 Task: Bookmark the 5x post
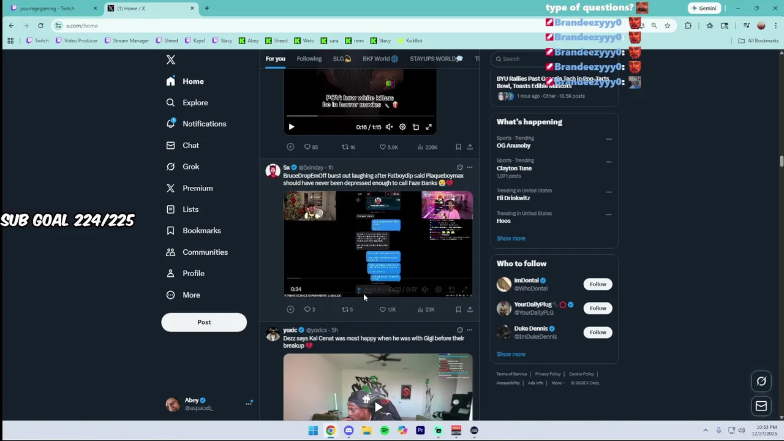coord(458,309)
